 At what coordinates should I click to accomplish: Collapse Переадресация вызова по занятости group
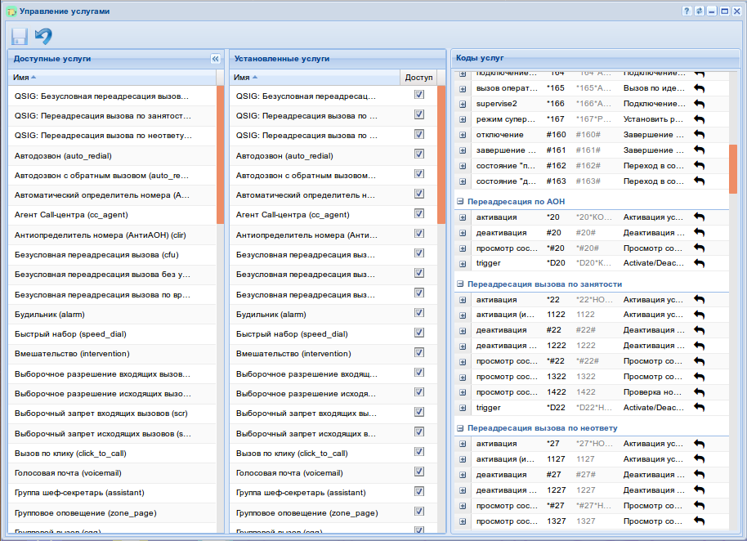460,284
